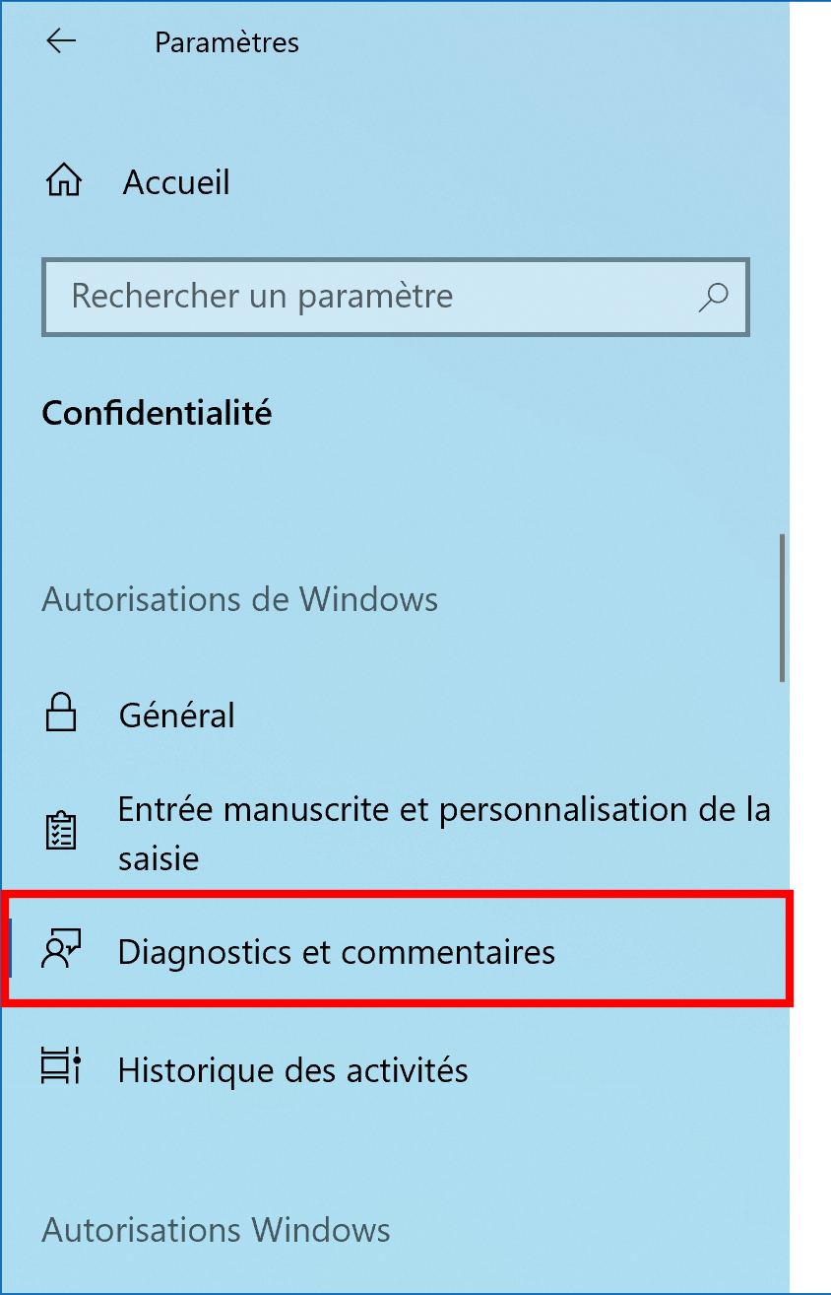Click the Autorisations de Windows section header

[x=240, y=599]
